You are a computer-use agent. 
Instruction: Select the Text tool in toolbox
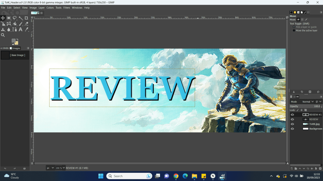[21, 30]
